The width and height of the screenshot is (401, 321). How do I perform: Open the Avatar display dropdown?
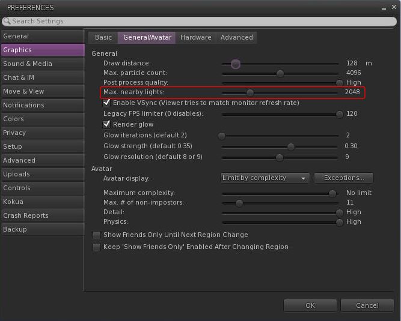(x=265, y=178)
